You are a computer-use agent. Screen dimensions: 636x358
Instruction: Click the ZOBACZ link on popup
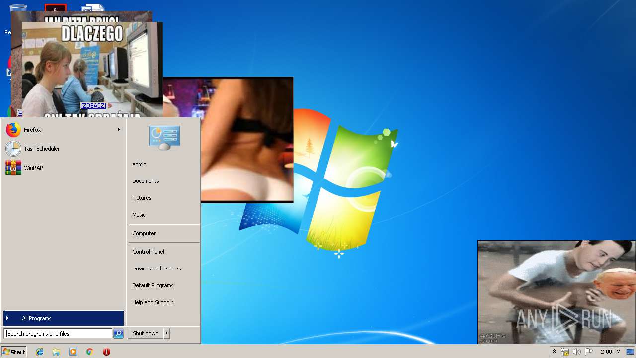coord(93,106)
